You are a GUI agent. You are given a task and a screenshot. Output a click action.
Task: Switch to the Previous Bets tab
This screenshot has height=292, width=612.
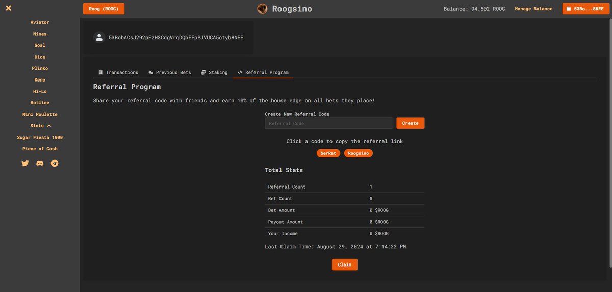(x=170, y=72)
